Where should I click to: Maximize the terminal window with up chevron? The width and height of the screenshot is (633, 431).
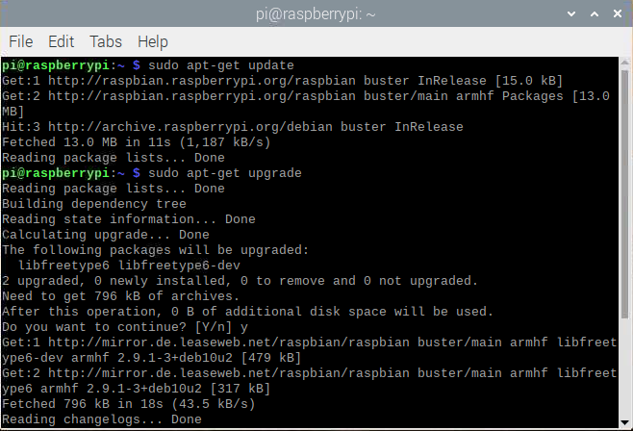(x=595, y=13)
